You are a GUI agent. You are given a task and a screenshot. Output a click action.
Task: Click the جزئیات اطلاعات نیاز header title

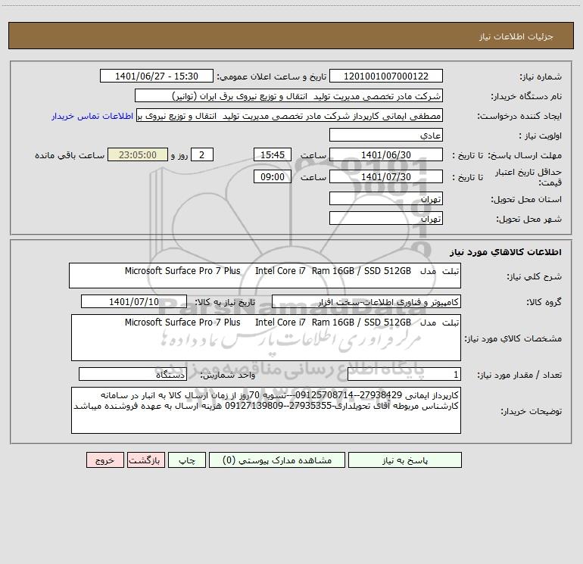point(516,36)
